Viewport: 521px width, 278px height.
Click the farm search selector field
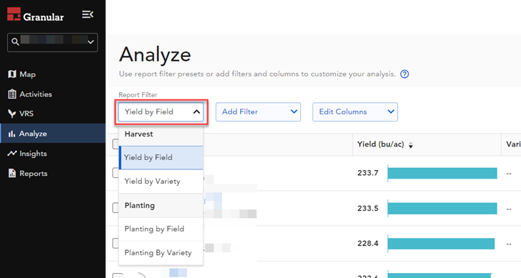coord(52,42)
